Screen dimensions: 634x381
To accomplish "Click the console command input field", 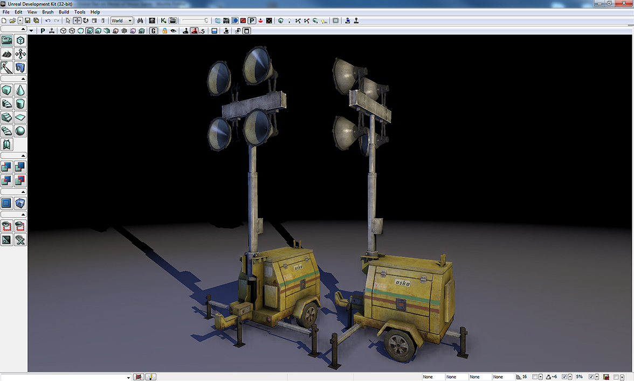I will (x=66, y=377).
